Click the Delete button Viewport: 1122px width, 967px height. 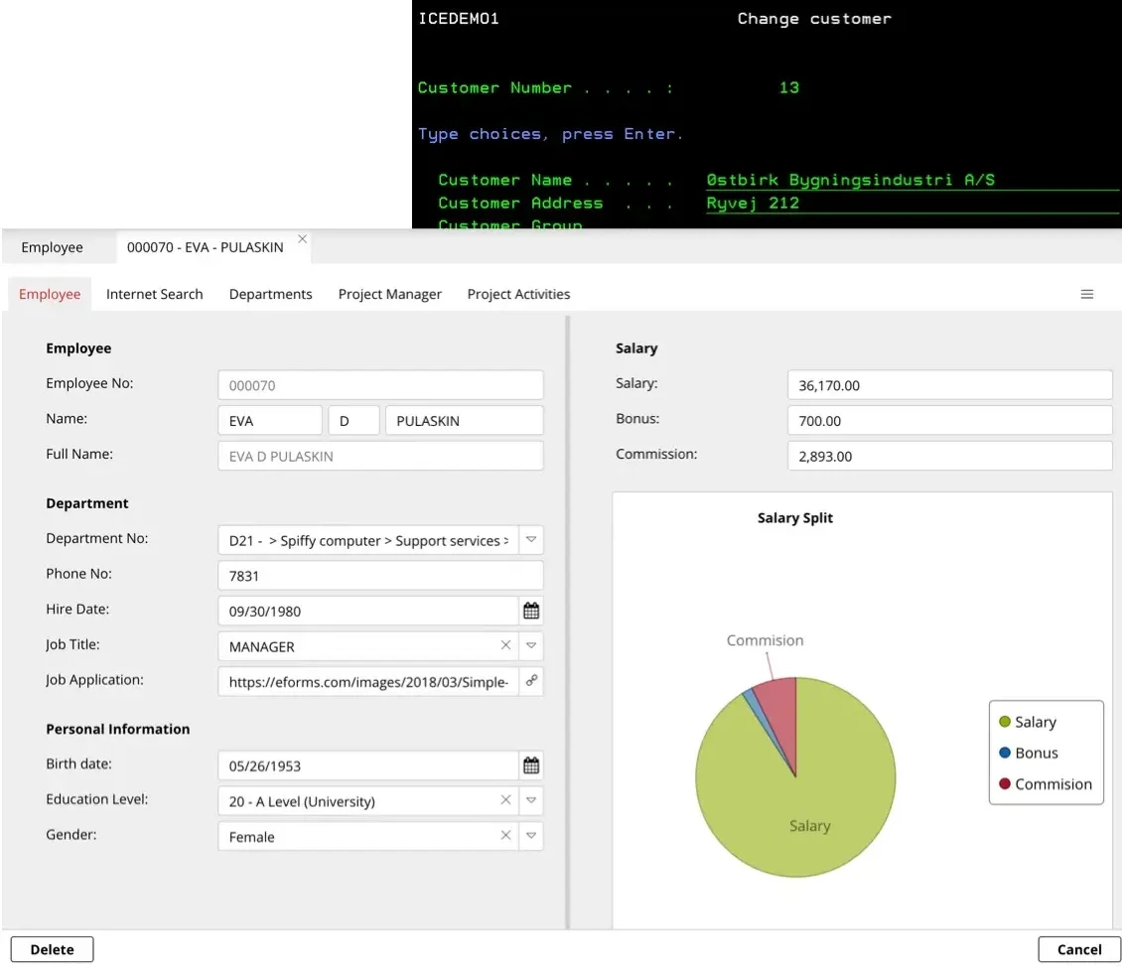point(53,949)
